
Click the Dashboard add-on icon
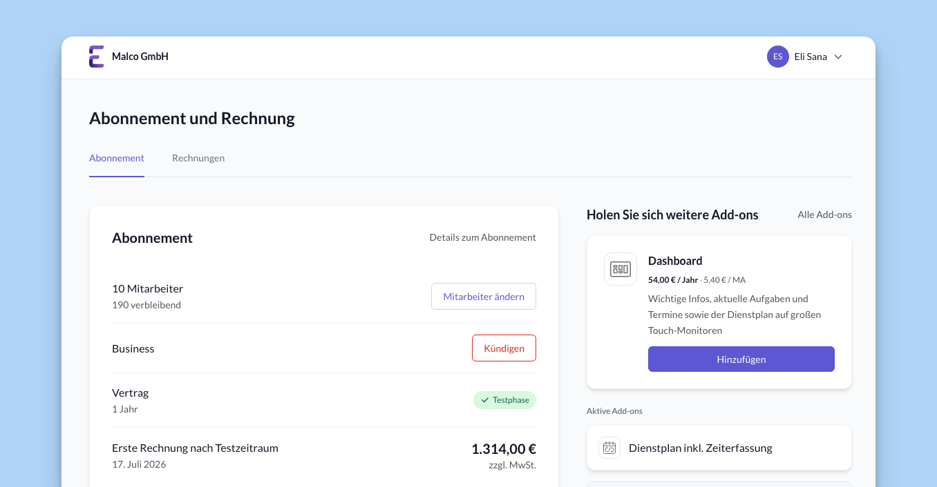[x=621, y=269]
